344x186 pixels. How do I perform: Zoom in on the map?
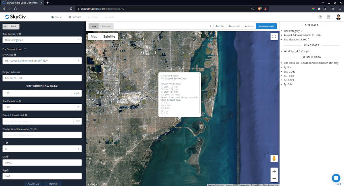[x=274, y=171]
